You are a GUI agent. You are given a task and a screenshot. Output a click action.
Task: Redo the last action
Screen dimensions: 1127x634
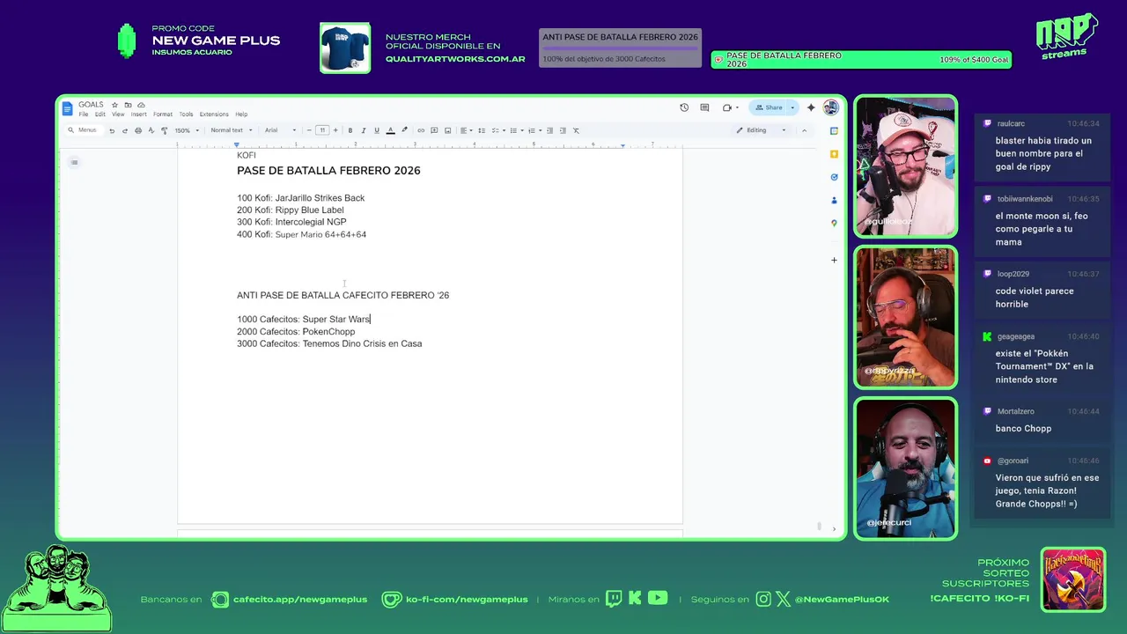(125, 130)
